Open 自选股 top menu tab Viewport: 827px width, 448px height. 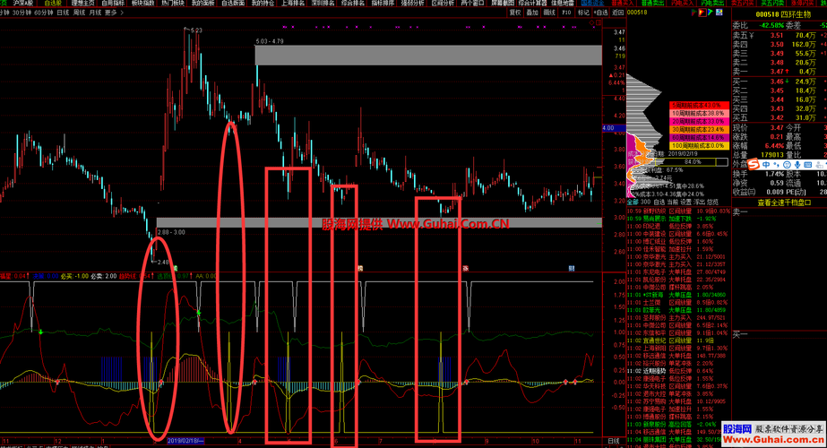53,4
